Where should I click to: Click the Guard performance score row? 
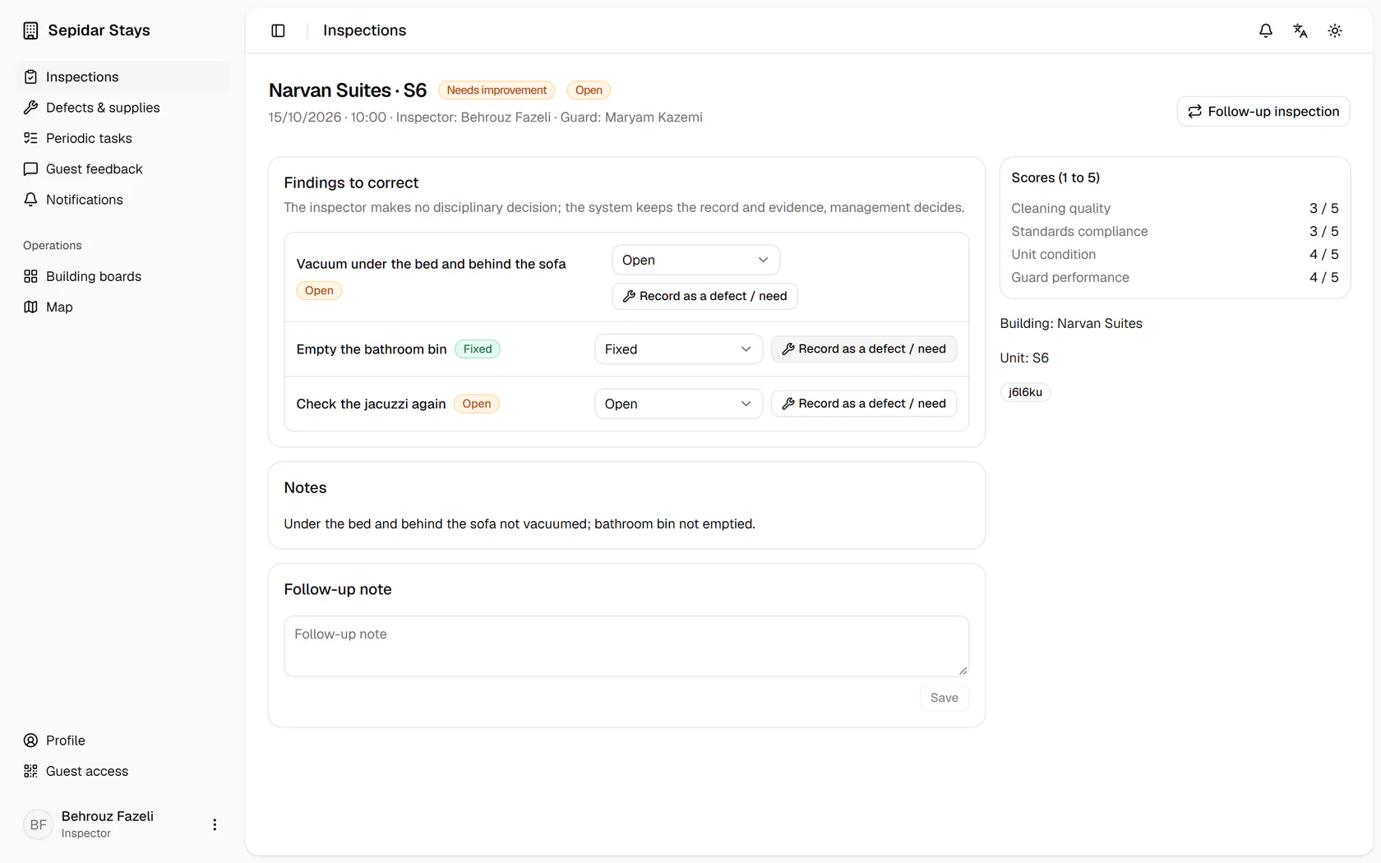pyautogui.click(x=1175, y=278)
